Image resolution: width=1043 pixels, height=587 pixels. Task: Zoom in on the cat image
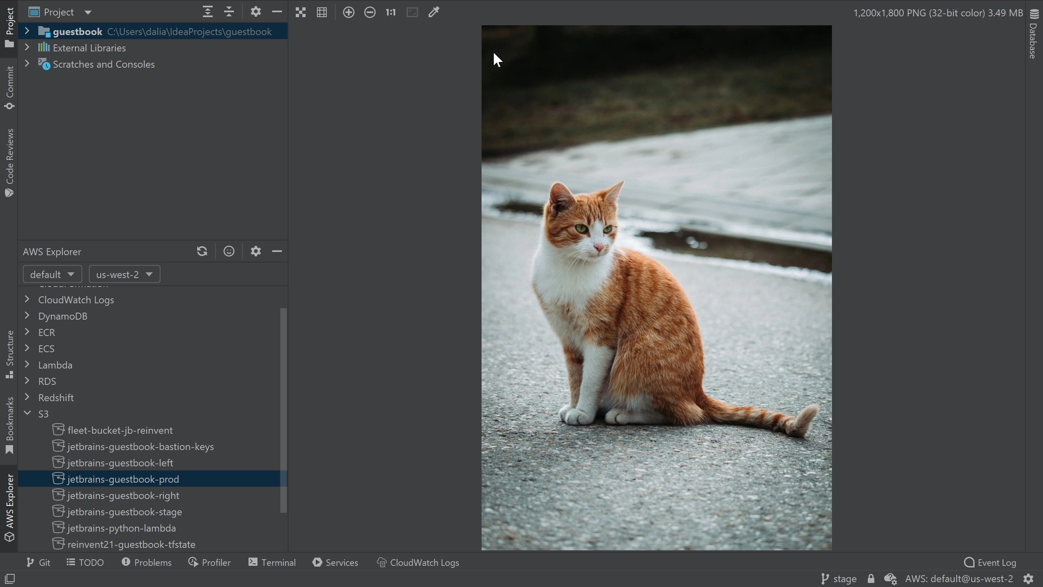348,12
